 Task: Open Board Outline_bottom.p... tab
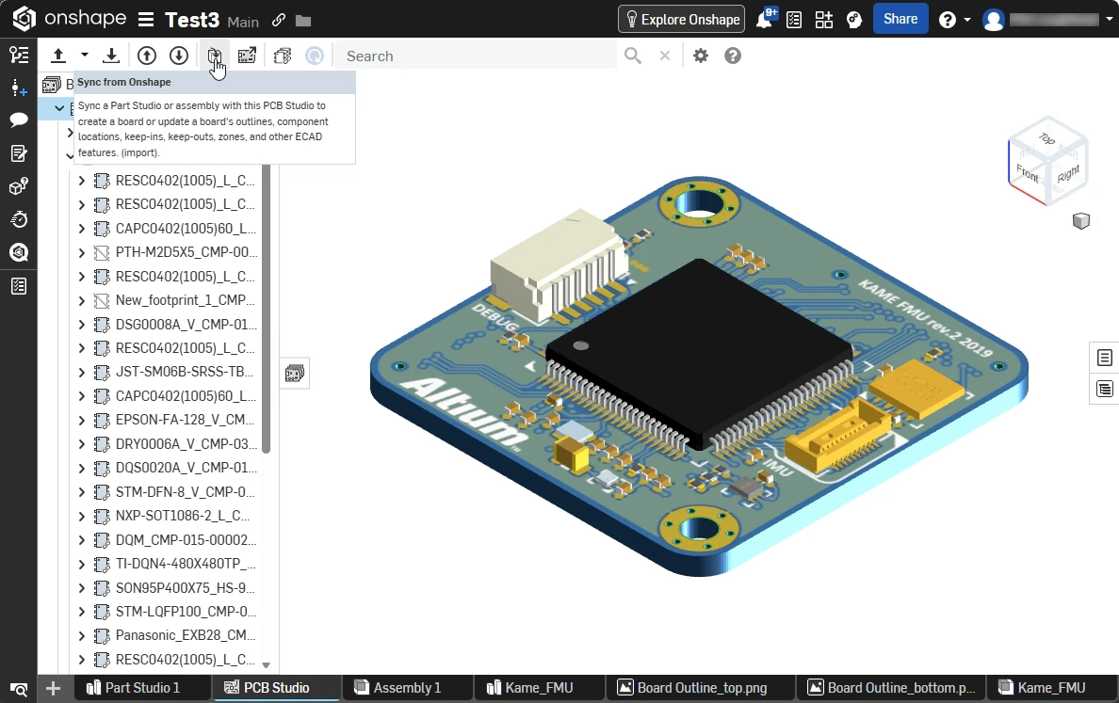(891, 688)
